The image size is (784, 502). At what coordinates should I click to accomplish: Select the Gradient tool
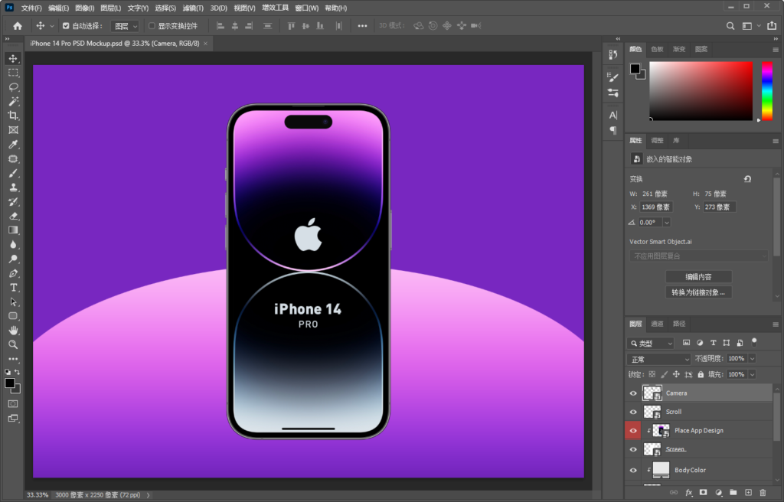[x=13, y=230]
